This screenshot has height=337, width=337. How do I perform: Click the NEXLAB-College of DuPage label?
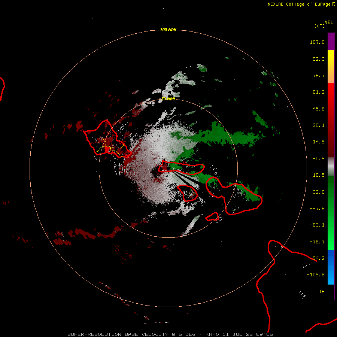point(299,4)
